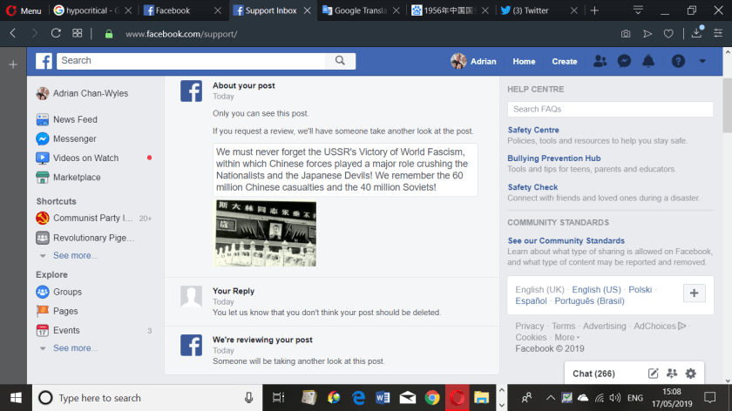Expand More footer dropdown
The width and height of the screenshot is (732, 411).
click(x=566, y=337)
